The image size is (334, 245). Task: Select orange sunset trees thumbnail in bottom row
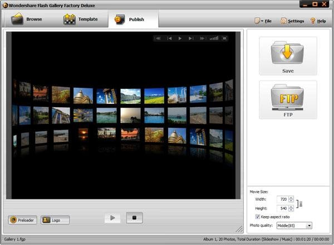pyautogui.click(x=130, y=134)
